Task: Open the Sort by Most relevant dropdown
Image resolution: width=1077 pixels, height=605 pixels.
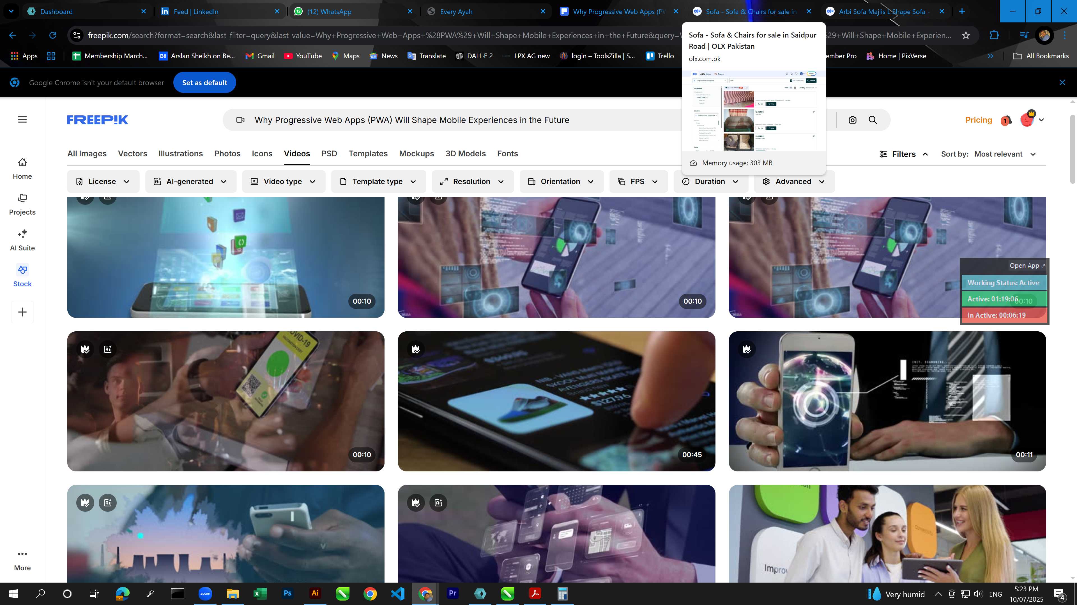Action: 1005,154
